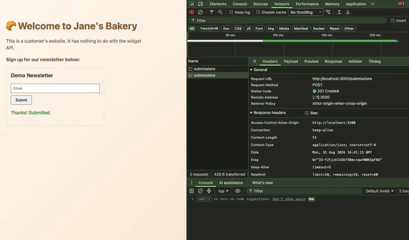The image size is (409, 240).
Task: Switch to the Timing tab
Action: pyautogui.click(x=374, y=61)
